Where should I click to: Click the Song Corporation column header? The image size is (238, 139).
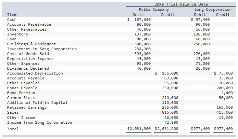point(213,9)
